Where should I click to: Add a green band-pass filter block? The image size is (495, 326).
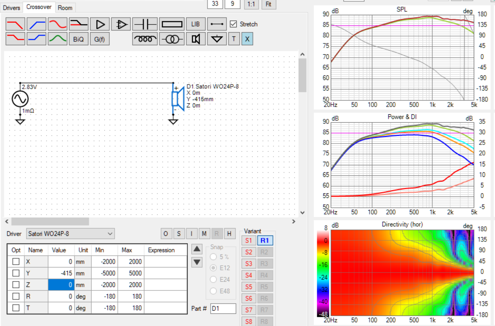coord(57,39)
